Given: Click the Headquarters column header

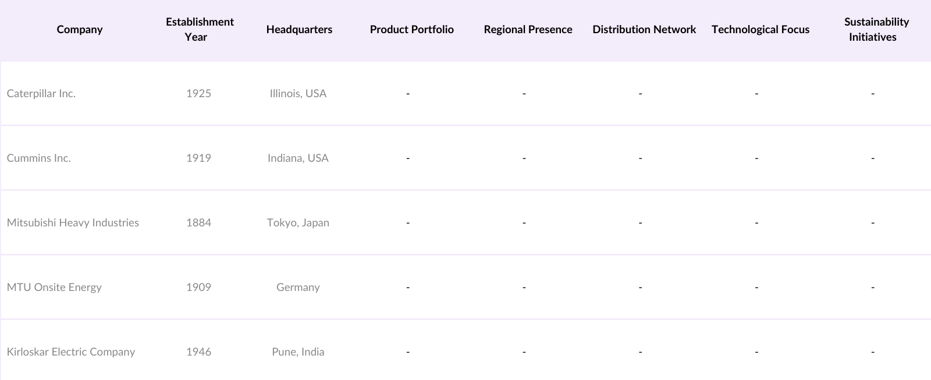Looking at the screenshot, I should [299, 30].
